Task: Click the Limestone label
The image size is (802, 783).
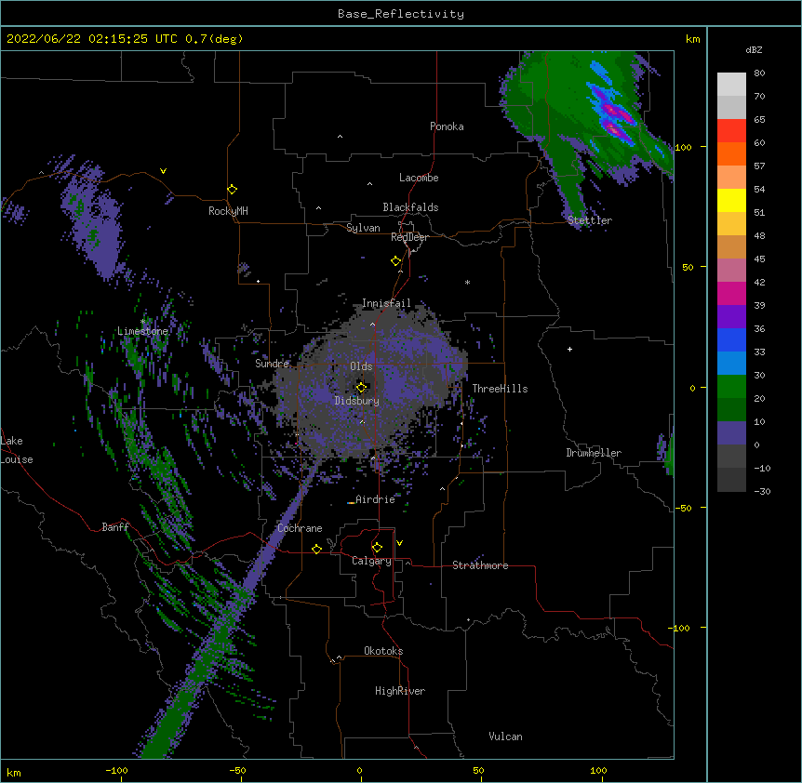Action: pyautogui.click(x=142, y=331)
